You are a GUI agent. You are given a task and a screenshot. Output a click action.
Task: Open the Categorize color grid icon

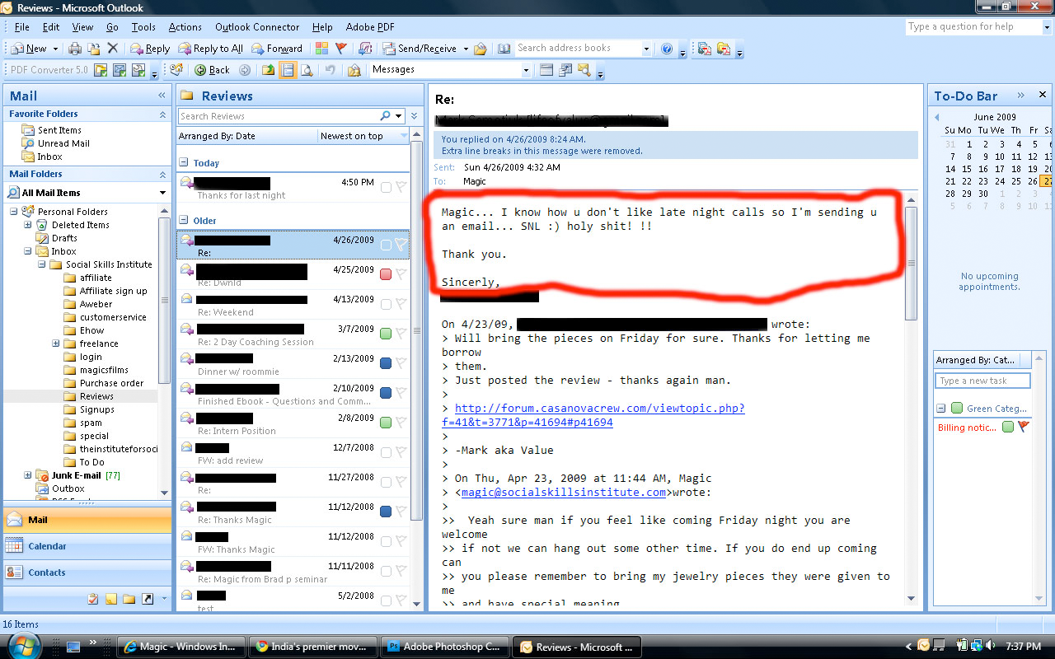(321, 49)
